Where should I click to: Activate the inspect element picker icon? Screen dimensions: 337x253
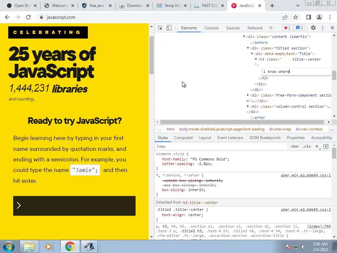coord(160,28)
